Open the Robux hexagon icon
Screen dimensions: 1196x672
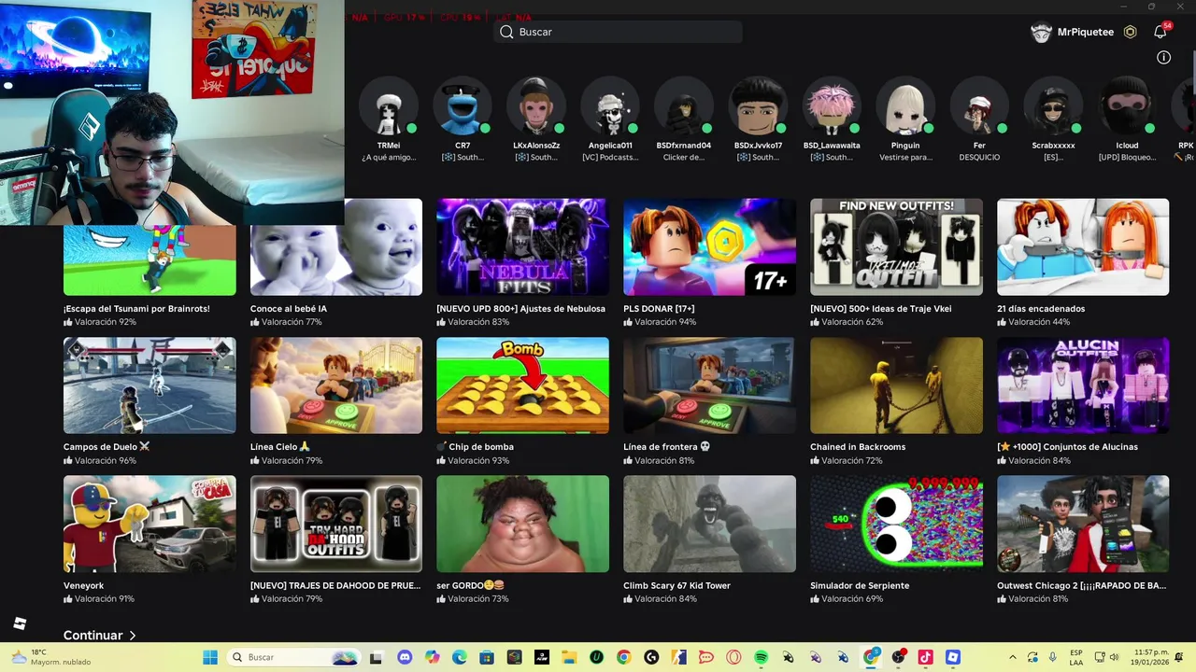1131,32
